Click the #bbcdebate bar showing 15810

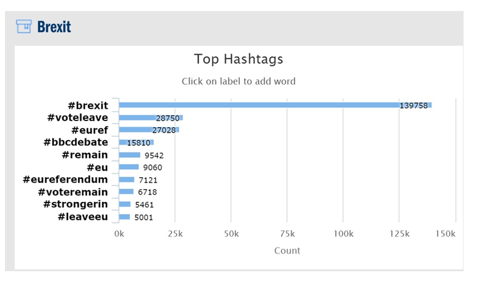[137, 142]
